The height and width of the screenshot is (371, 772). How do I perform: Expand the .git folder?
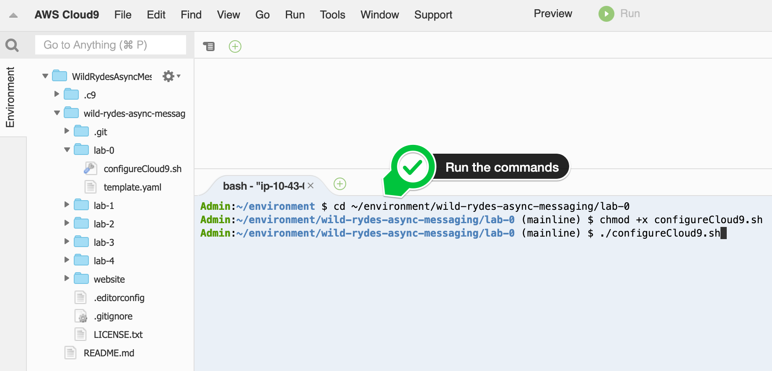(x=67, y=131)
